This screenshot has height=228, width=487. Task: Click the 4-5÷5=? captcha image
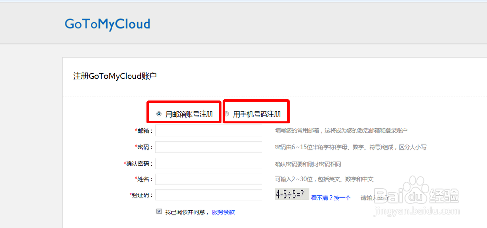click(292, 194)
